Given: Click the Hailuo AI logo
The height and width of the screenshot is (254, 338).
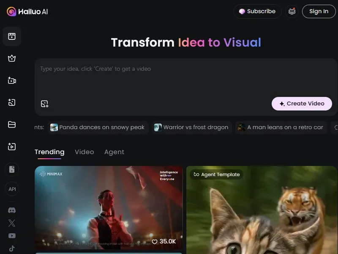Looking at the screenshot, I should pos(27,11).
